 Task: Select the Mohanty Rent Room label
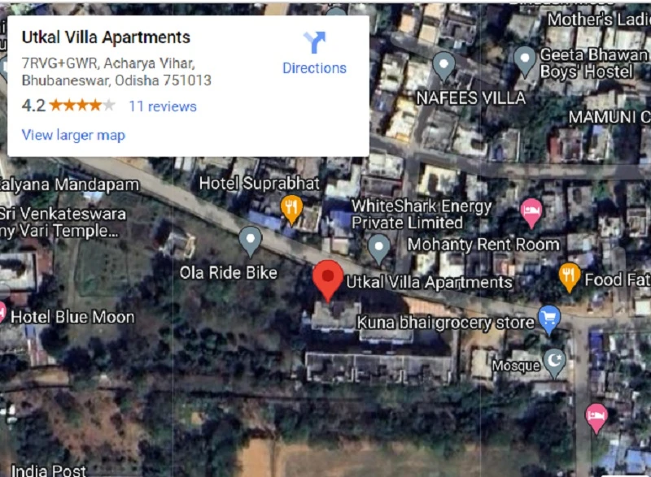[x=483, y=245]
